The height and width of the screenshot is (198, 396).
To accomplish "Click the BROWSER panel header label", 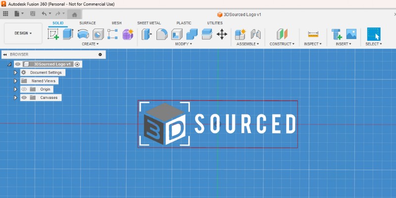I will pos(19,54).
